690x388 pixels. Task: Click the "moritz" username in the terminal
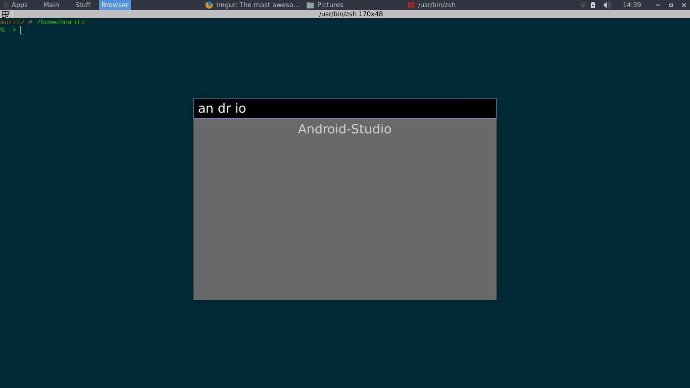(13, 22)
